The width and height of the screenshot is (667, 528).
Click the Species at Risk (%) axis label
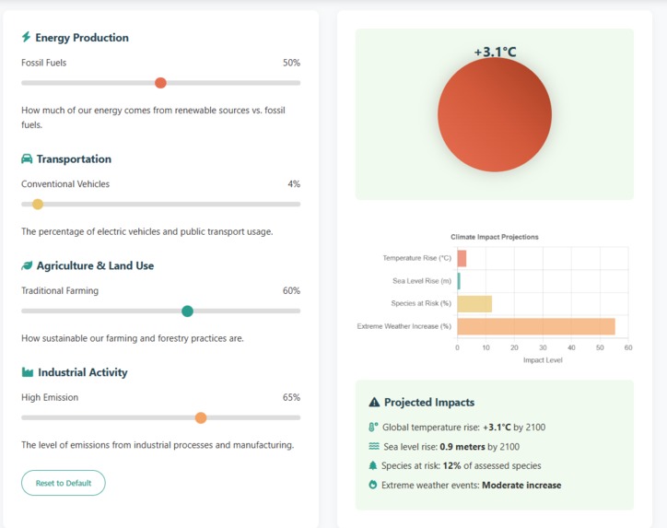[x=421, y=303]
